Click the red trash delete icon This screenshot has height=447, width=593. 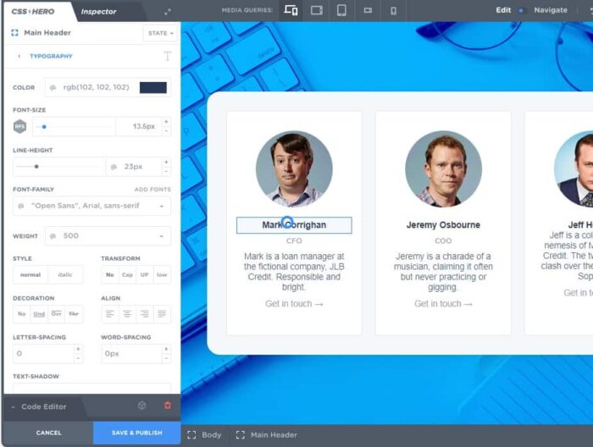(167, 406)
